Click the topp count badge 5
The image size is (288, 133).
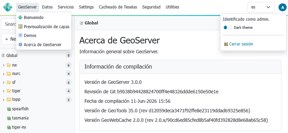pyautogui.click(x=69, y=100)
